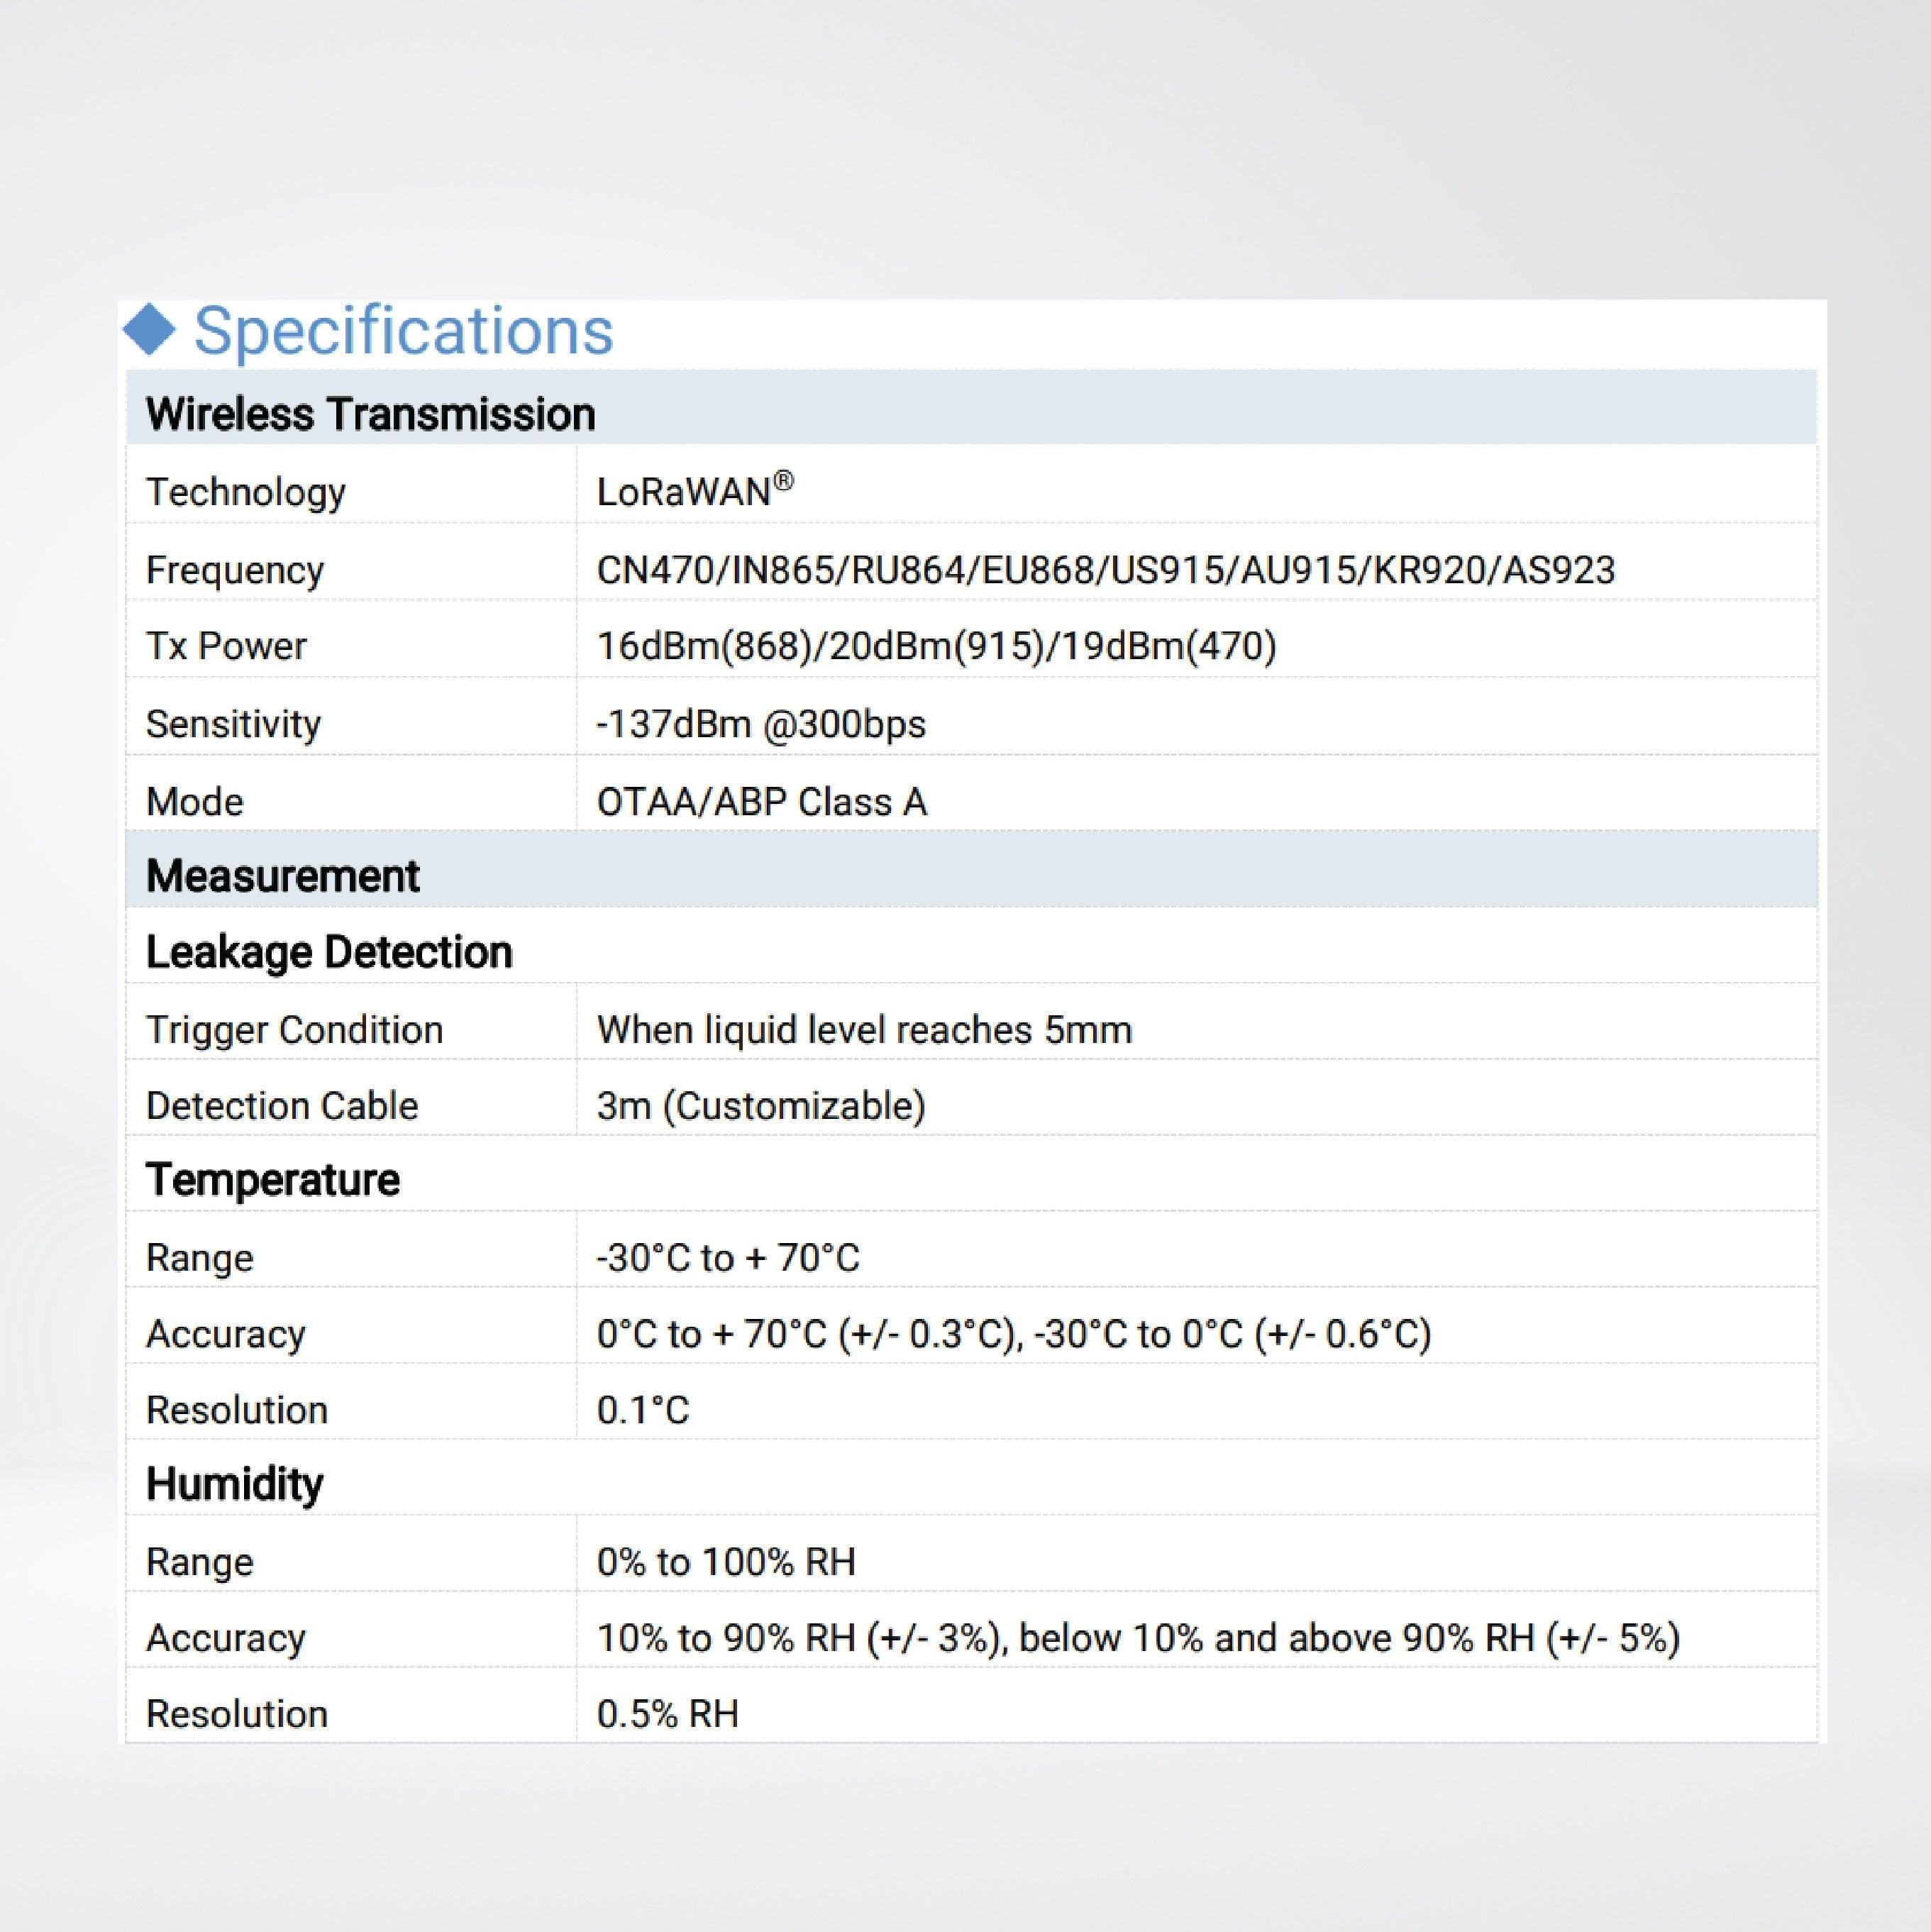The width and height of the screenshot is (1931, 1932).
Task: Click the Temperature subheading
Action: [x=272, y=1180]
